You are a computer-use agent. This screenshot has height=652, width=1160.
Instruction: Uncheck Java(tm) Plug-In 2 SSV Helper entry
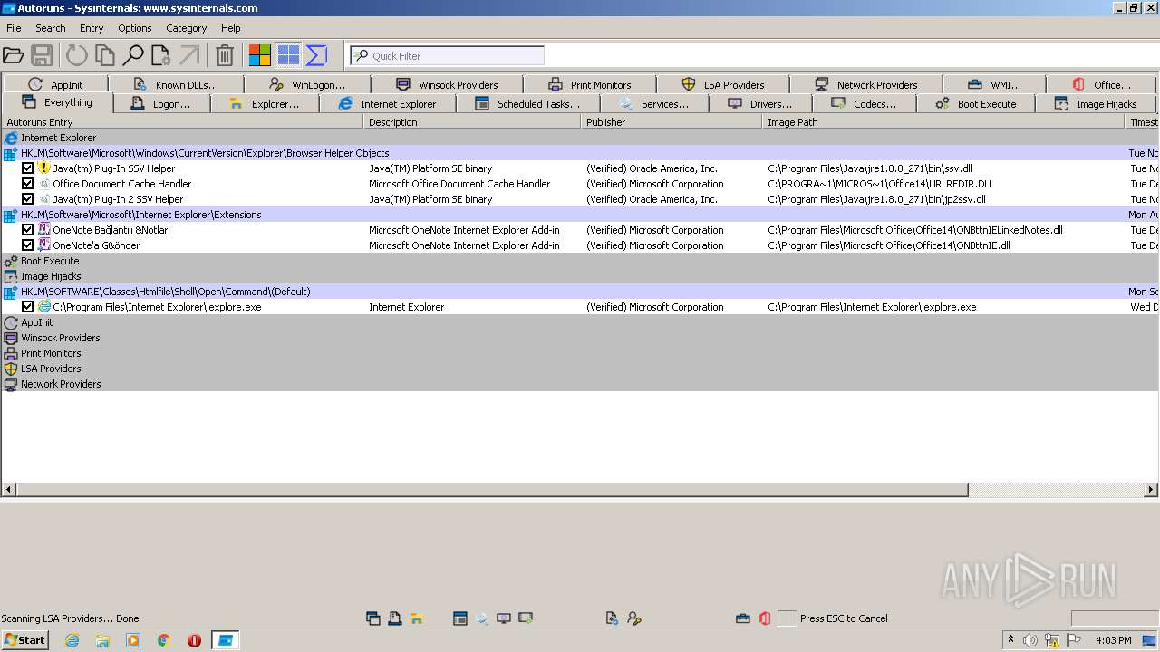coord(28,199)
